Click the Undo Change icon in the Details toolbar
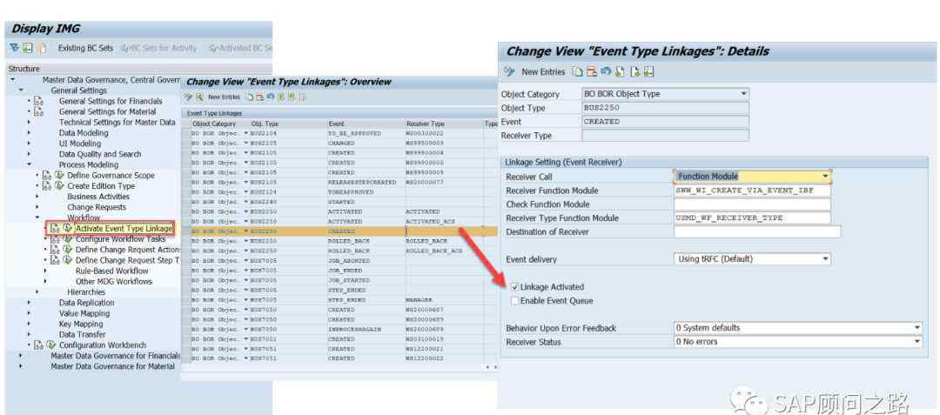Image resolution: width=940 pixels, height=415 pixels. coord(606,72)
